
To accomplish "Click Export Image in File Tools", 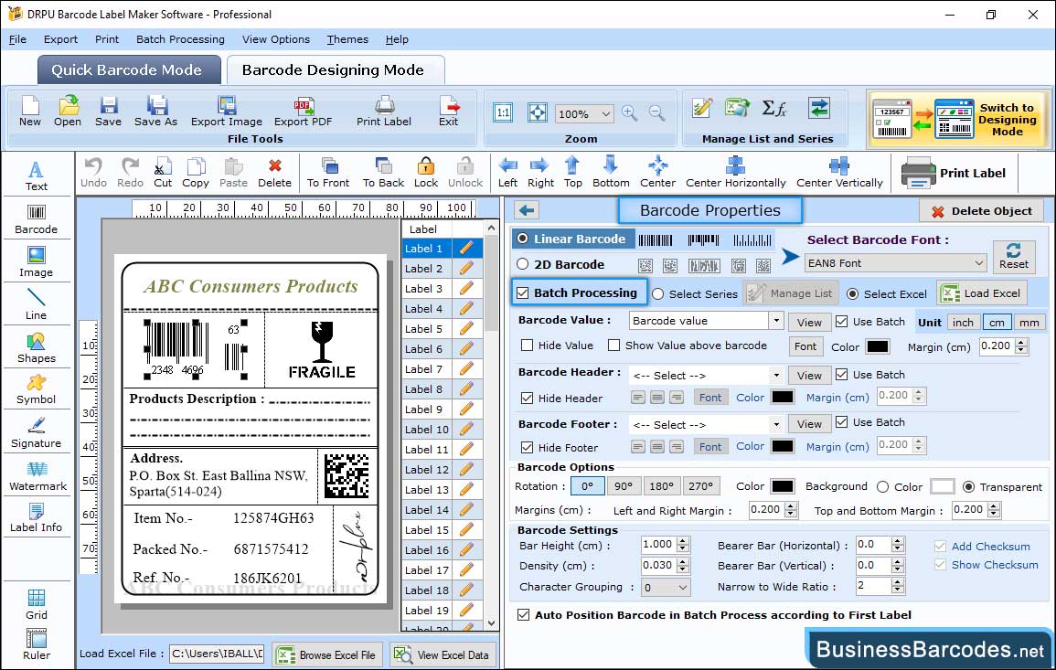I will point(227,112).
